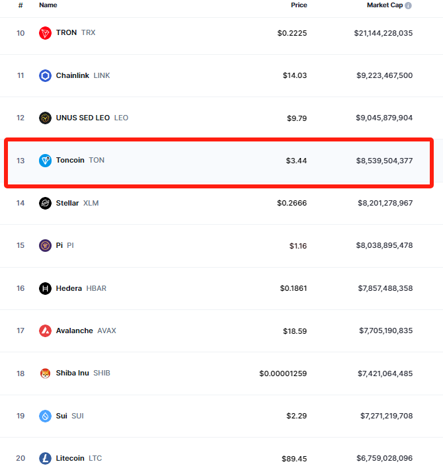Click Litecoin's $89.45 price cell
443x468 pixels.
point(294,458)
